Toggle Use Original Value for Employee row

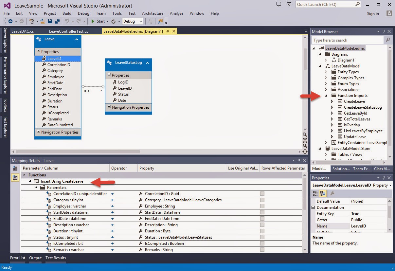click(262, 206)
